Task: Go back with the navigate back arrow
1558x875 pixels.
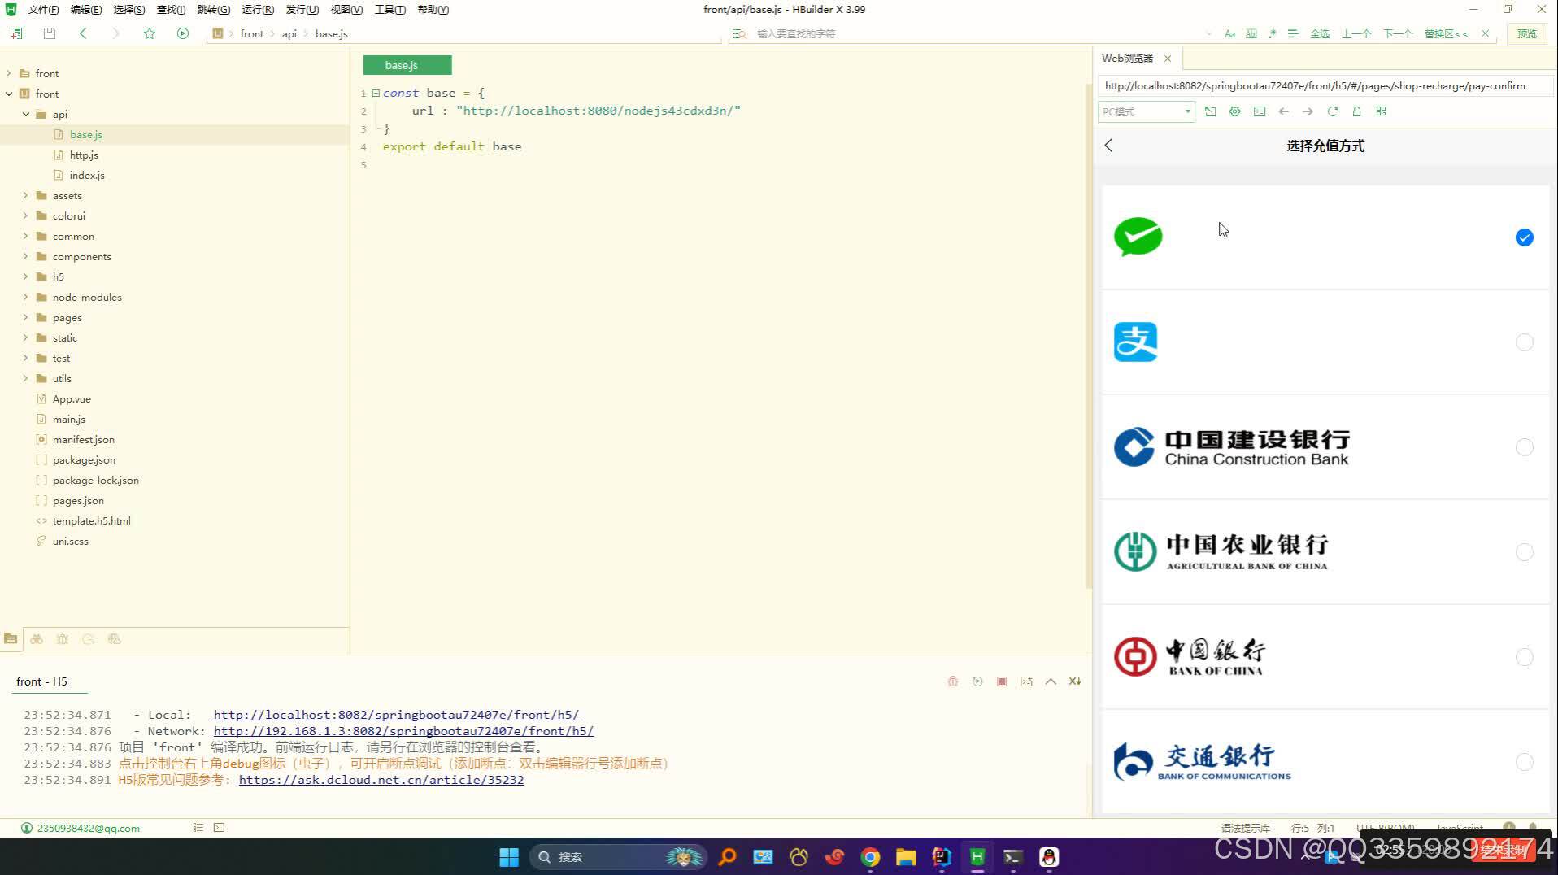Action: point(82,33)
